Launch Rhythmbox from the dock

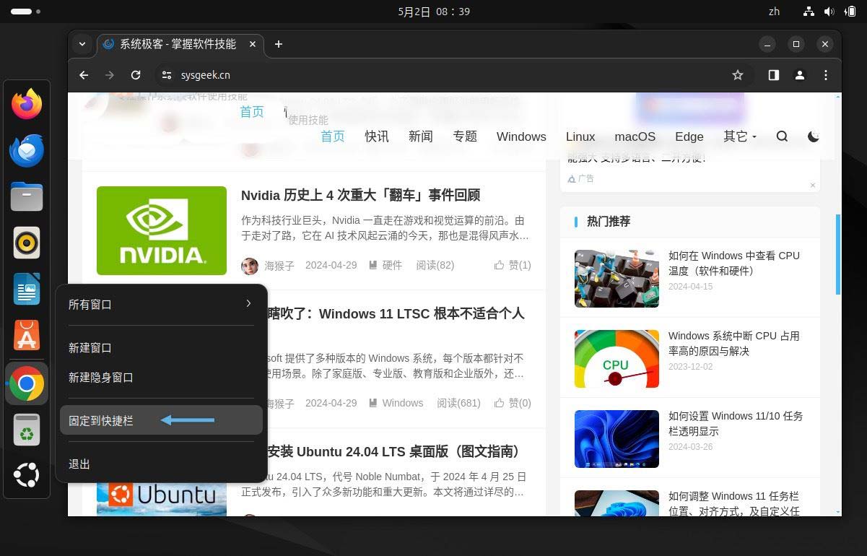click(x=27, y=243)
